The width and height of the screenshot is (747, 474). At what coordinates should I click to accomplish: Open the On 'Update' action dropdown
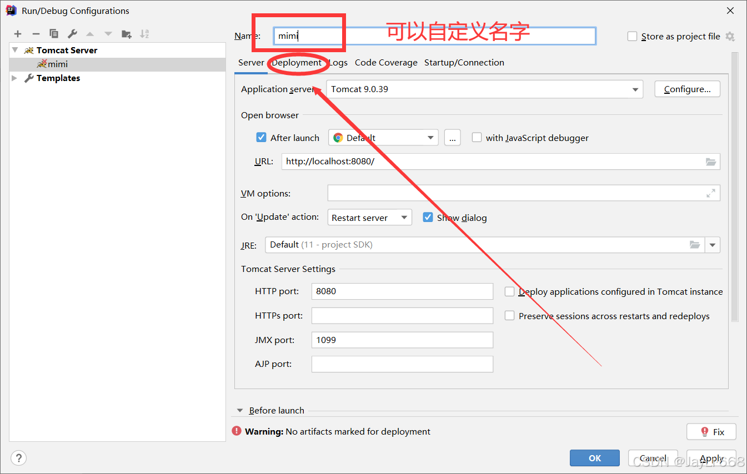(x=369, y=218)
